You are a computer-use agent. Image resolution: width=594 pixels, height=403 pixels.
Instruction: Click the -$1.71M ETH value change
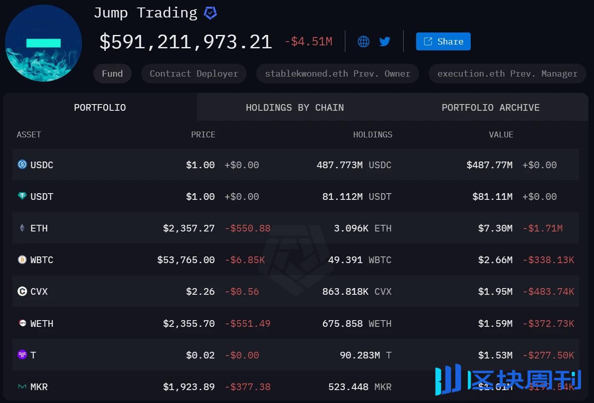(543, 228)
